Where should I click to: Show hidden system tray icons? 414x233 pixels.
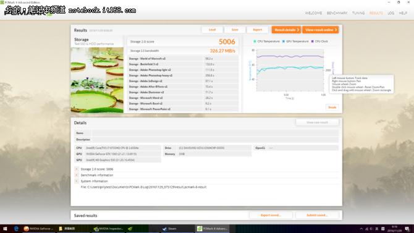tap(361, 229)
